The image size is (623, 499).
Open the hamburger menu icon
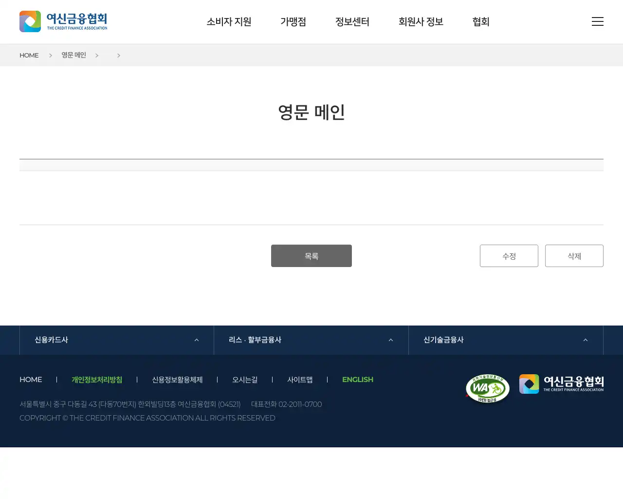[598, 21]
